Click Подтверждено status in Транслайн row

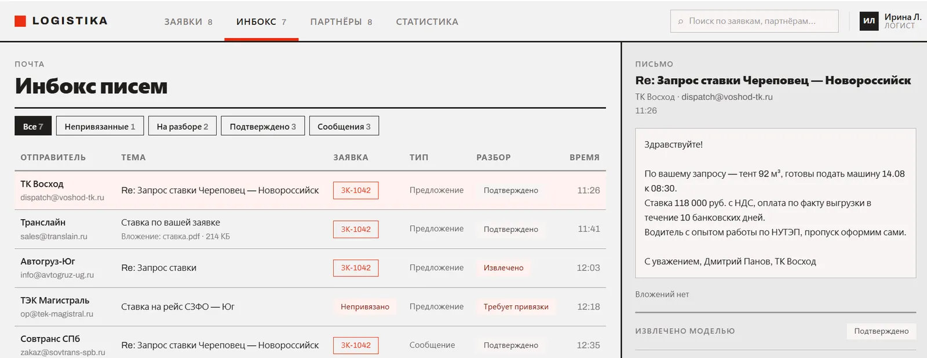[x=511, y=229]
